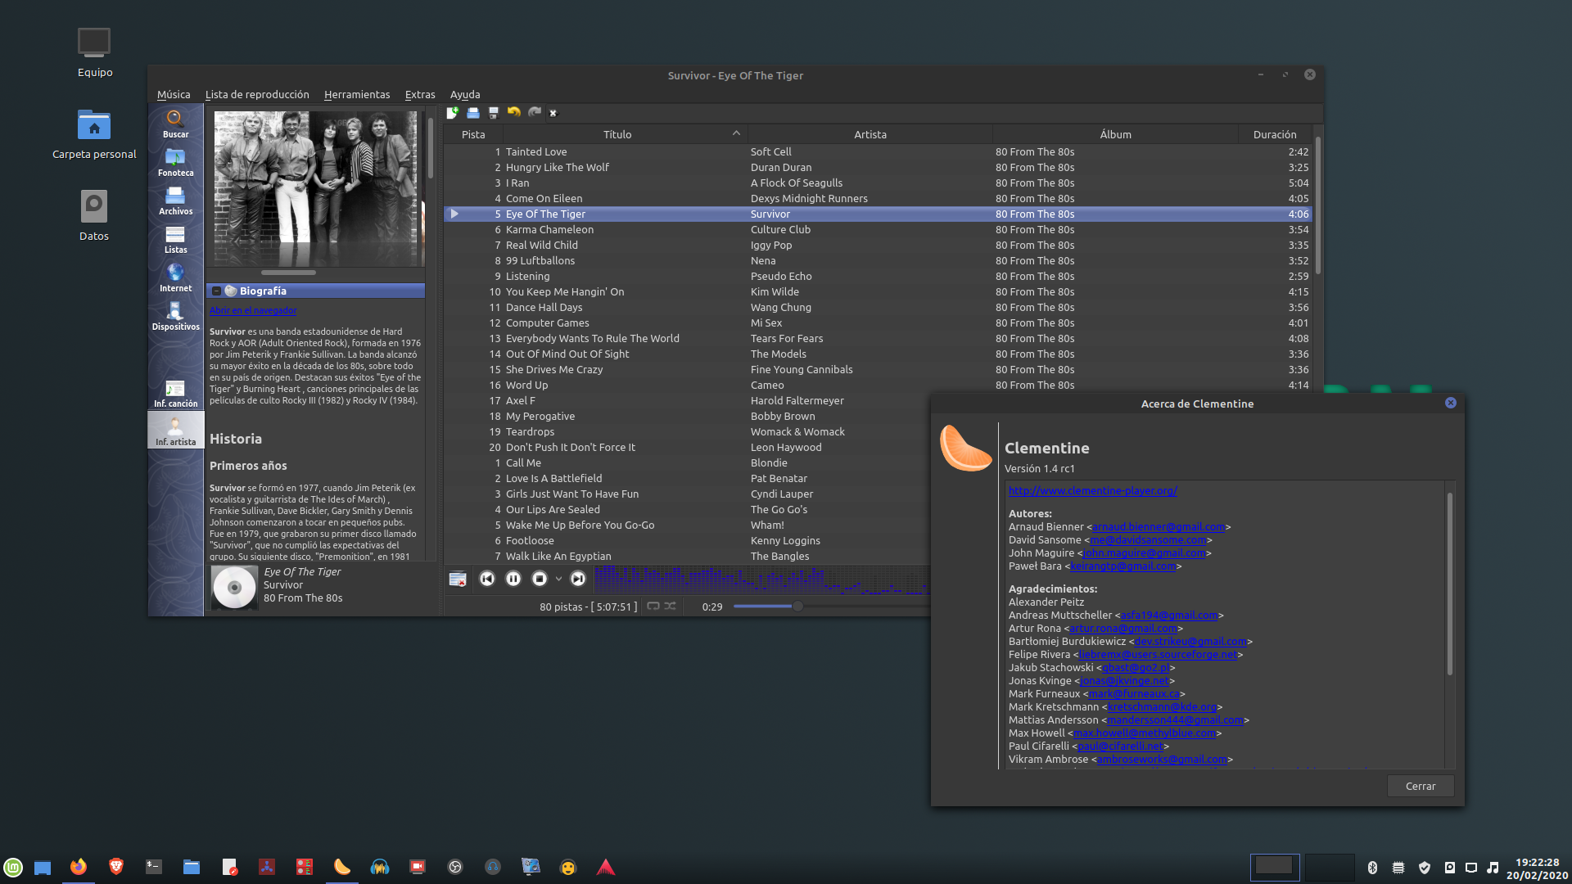Open the Herramientas menu
This screenshot has height=884, width=1572.
coord(357,95)
